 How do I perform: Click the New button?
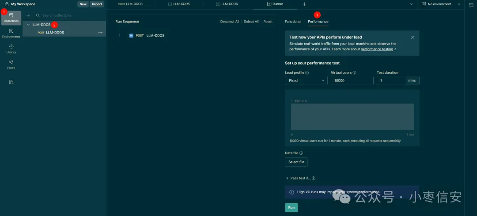coord(83,4)
